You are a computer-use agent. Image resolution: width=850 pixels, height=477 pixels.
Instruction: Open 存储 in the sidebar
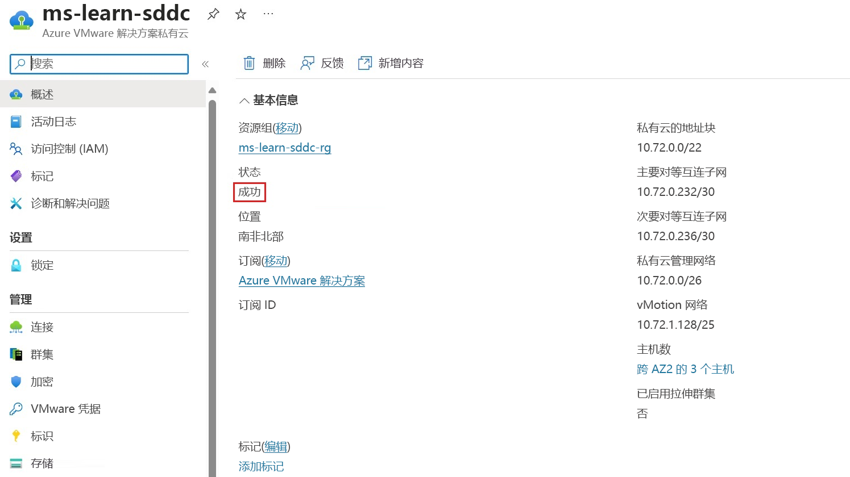[x=42, y=463]
